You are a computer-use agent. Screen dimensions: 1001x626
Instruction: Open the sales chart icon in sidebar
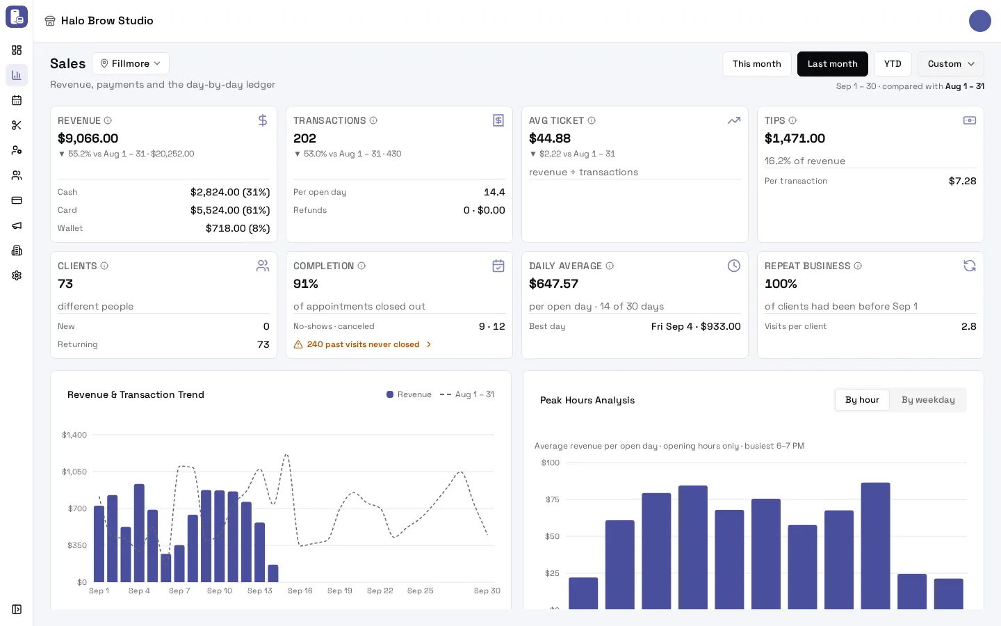[17, 75]
